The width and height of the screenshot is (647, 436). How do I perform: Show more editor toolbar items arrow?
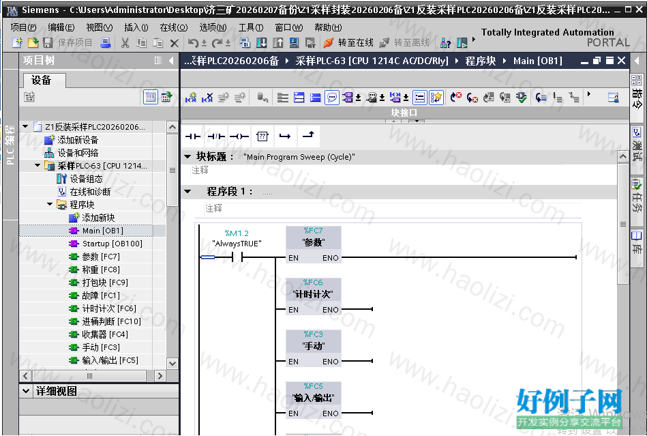[589, 94]
